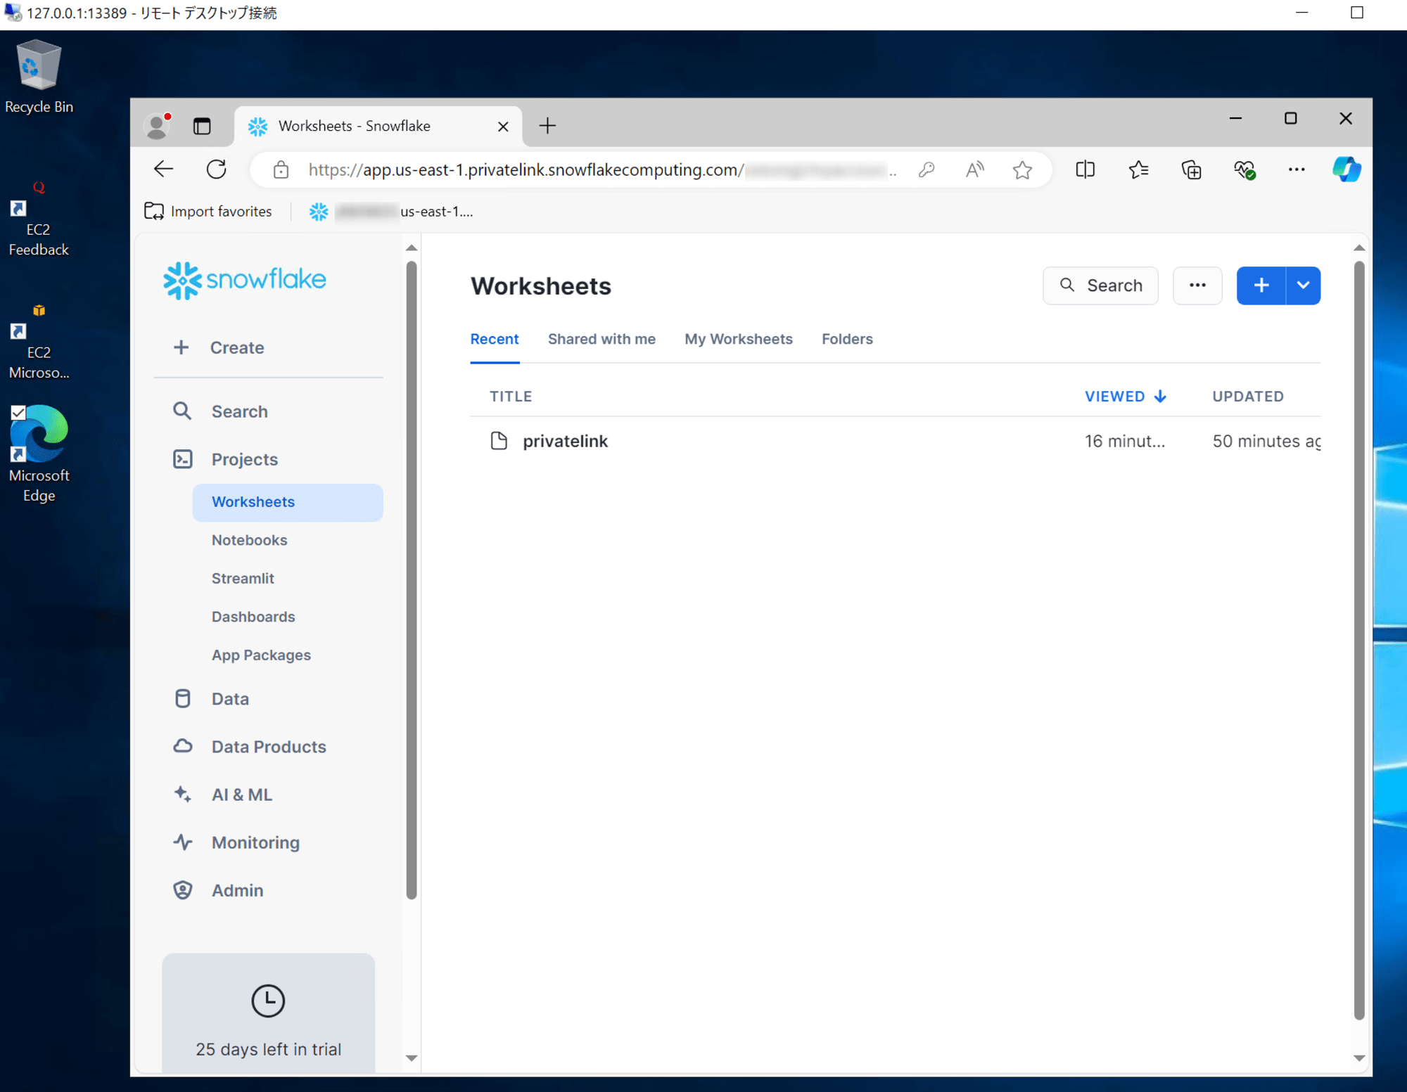Screen dimensions: 1407x1092
Task: Click the main page scrollbar down arrow
Action: (1359, 1058)
